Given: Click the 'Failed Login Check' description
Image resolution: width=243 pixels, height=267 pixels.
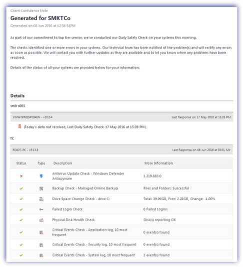Looking at the screenshot, I should (x=67, y=209).
